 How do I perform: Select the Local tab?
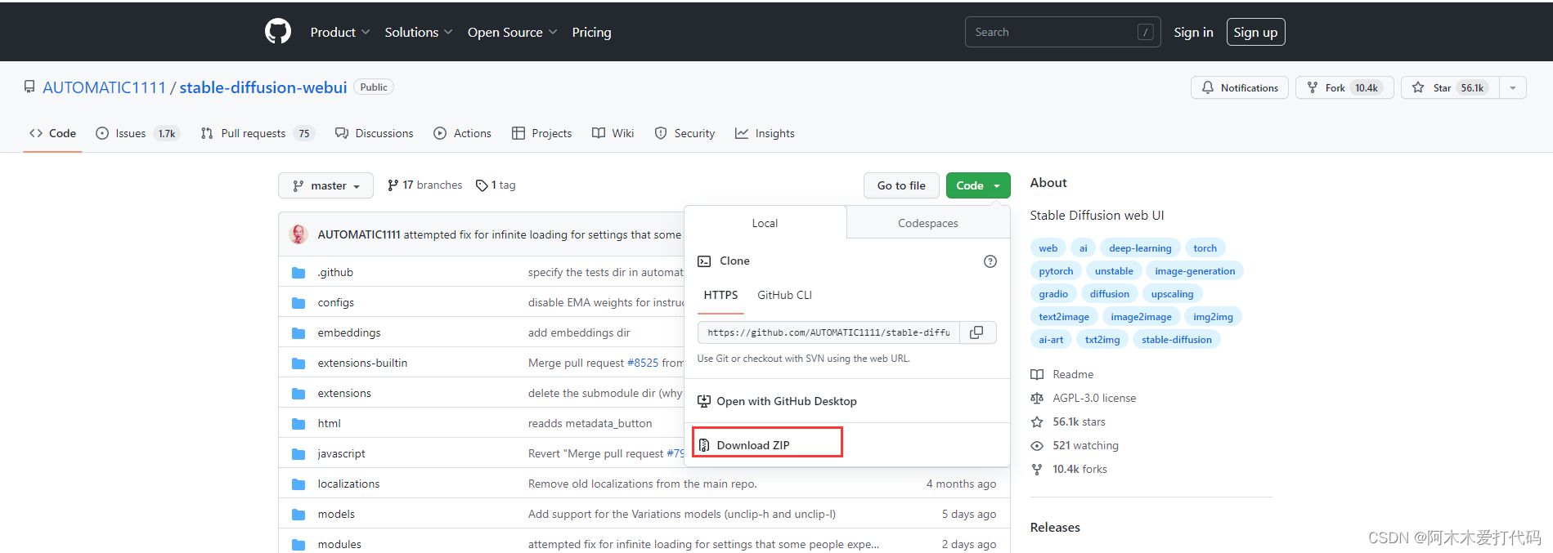[x=765, y=223]
